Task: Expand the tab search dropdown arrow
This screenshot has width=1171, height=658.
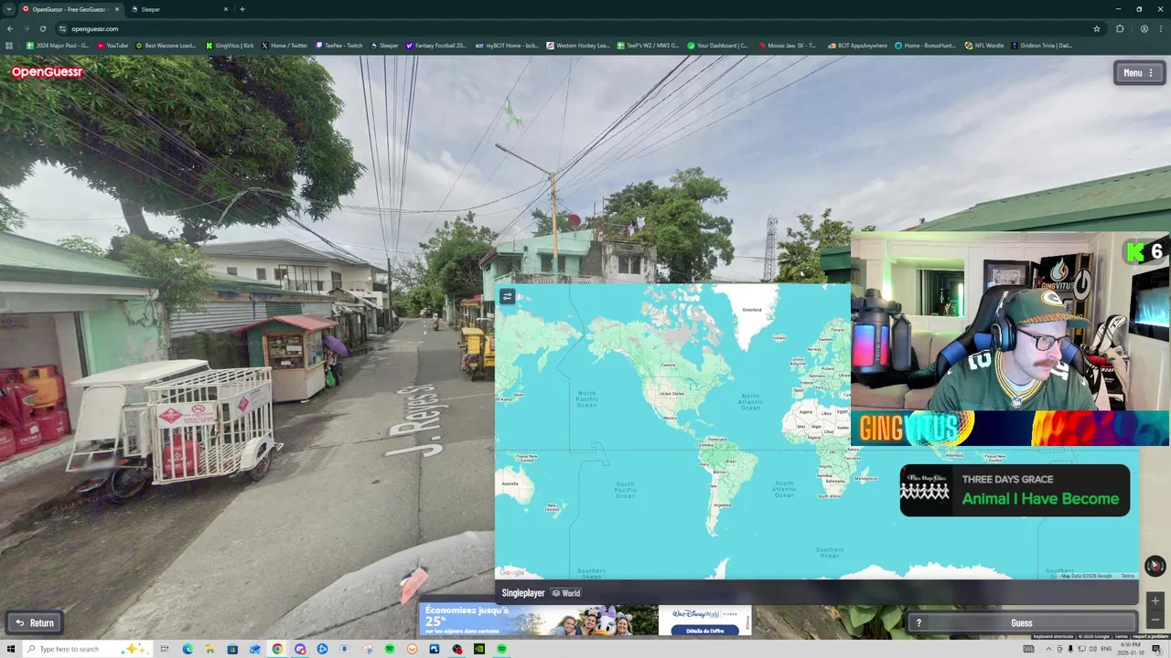Action: point(8,9)
